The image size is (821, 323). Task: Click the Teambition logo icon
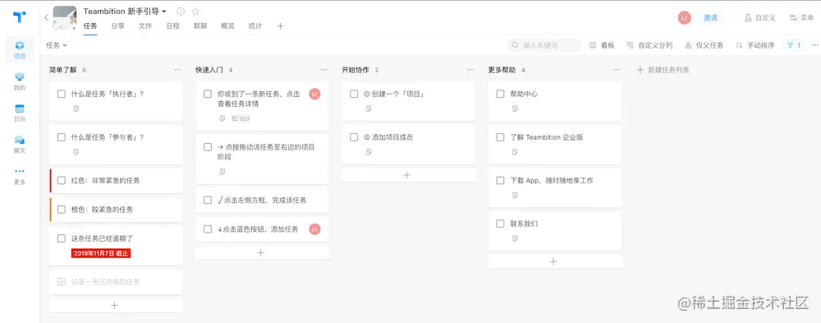coord(20,16)
